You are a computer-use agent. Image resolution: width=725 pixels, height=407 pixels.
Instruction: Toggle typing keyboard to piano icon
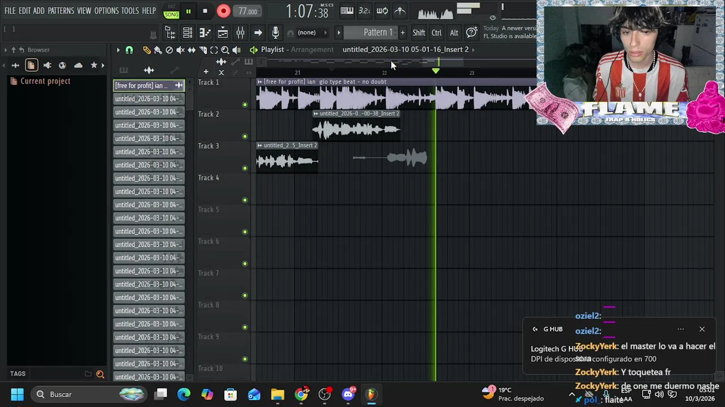pos(347,11)
